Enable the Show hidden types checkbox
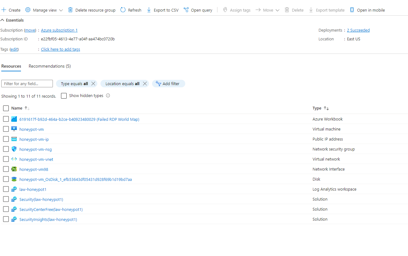 click(x=64, y=96)
